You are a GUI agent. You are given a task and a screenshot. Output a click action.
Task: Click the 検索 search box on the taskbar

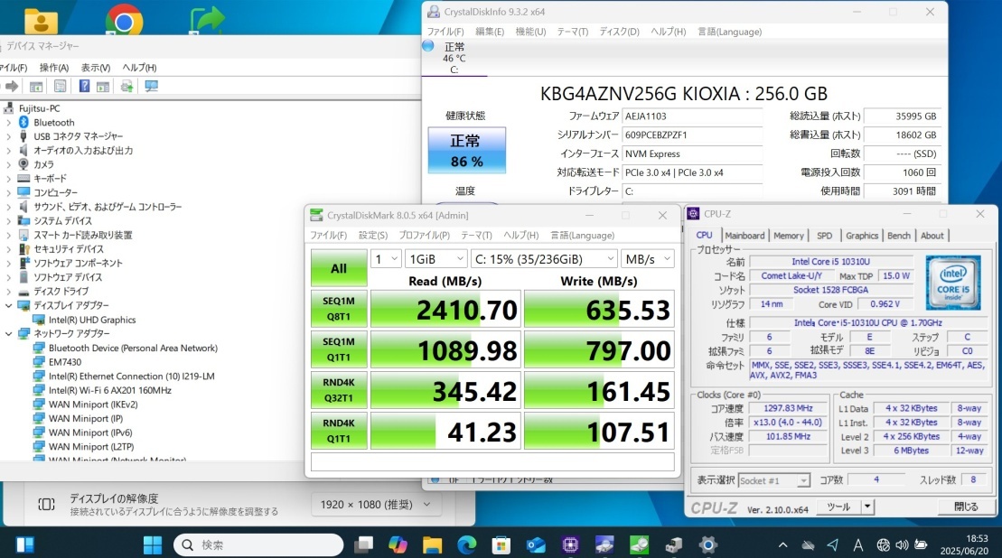(x=258, y=544)
